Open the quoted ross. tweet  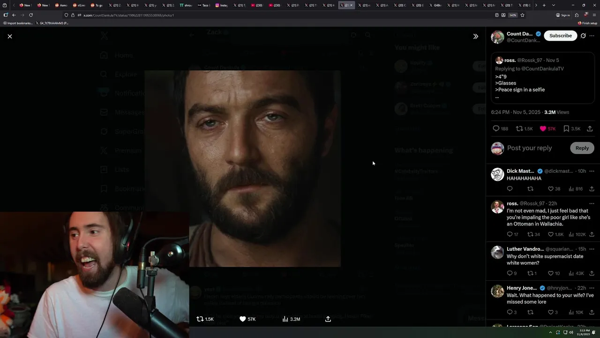point(543,77)
